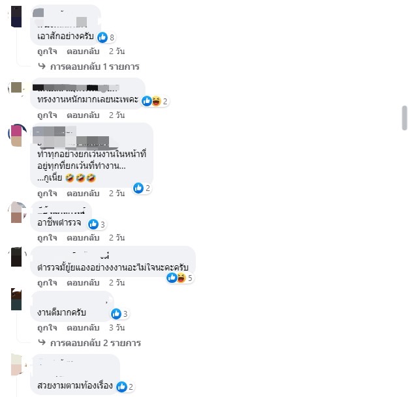Click ตอบกลับ under the '...กูเนี่ย' comment
Viewport: 408px width, 397px height.
(x=83, y=193)
